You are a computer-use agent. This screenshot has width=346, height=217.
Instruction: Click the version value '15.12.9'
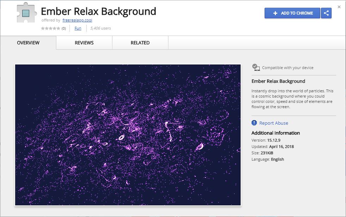274,140
